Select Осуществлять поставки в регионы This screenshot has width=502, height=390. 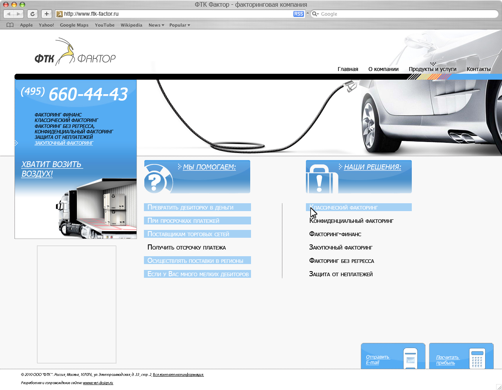point(197,261)
